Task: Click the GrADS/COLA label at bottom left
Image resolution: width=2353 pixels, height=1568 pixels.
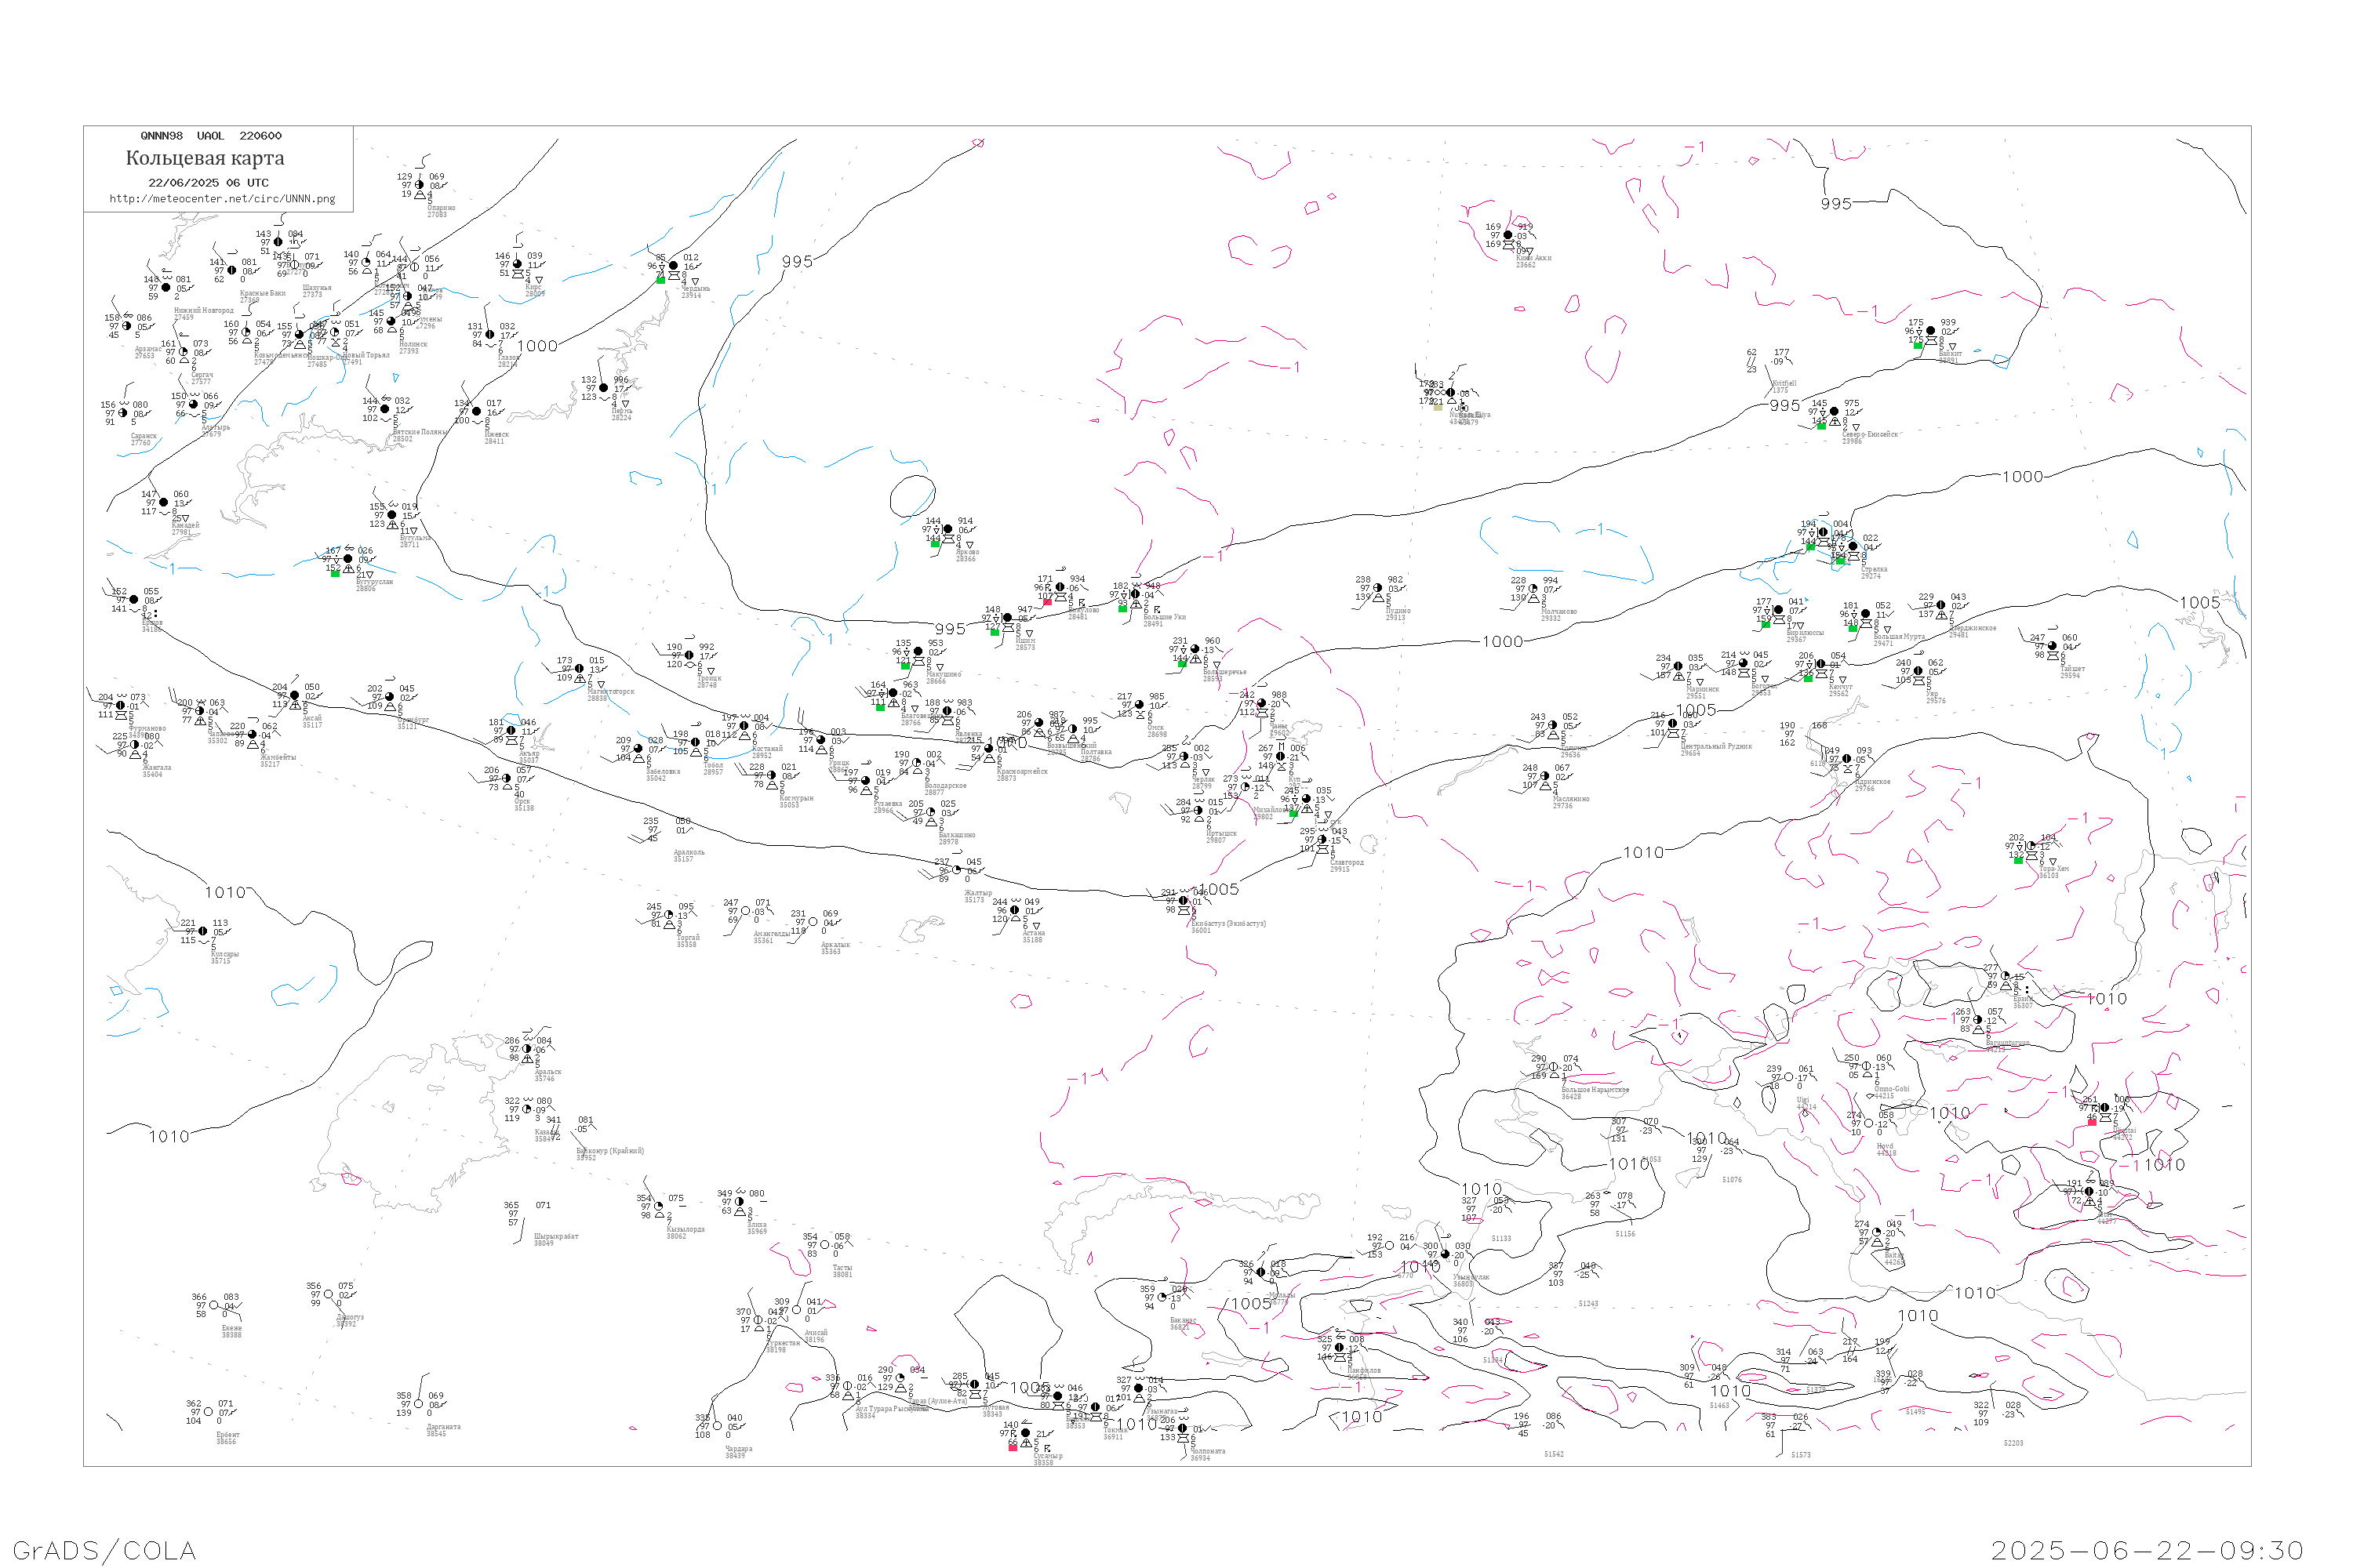Action: click(104, 1550)
